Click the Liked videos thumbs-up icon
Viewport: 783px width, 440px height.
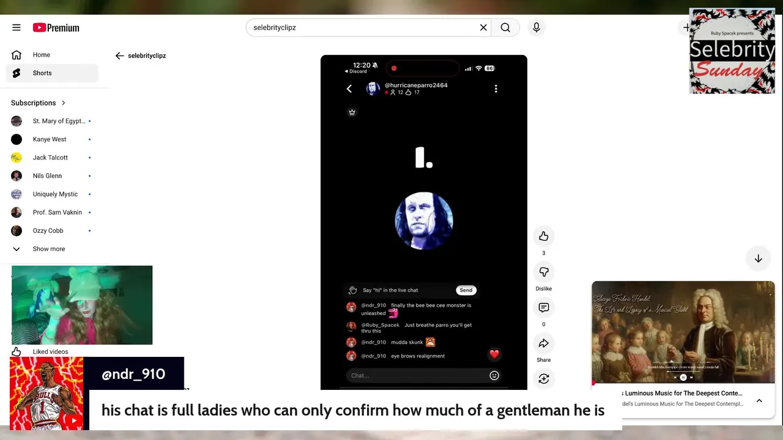pyautogui.click(x=17, y=352)
